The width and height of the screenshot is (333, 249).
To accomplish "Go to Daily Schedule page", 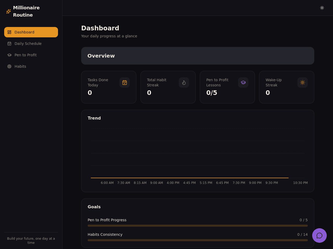I will click(x=31, y=44).
